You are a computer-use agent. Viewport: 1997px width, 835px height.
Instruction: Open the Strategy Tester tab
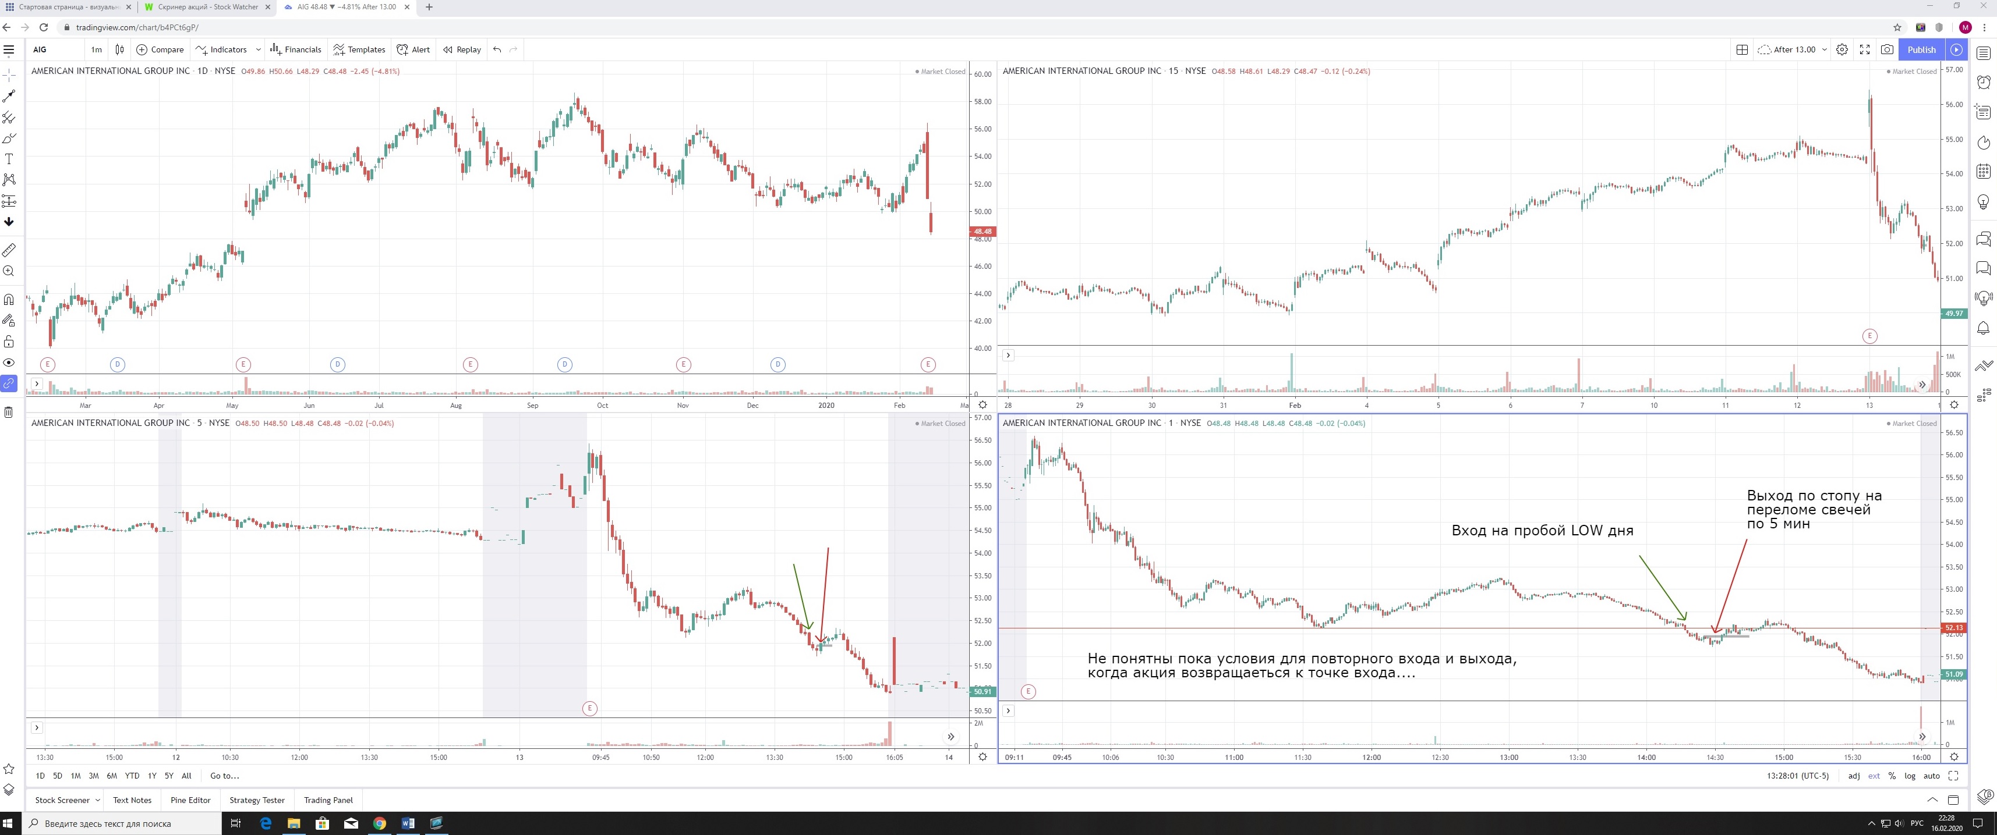257,800
